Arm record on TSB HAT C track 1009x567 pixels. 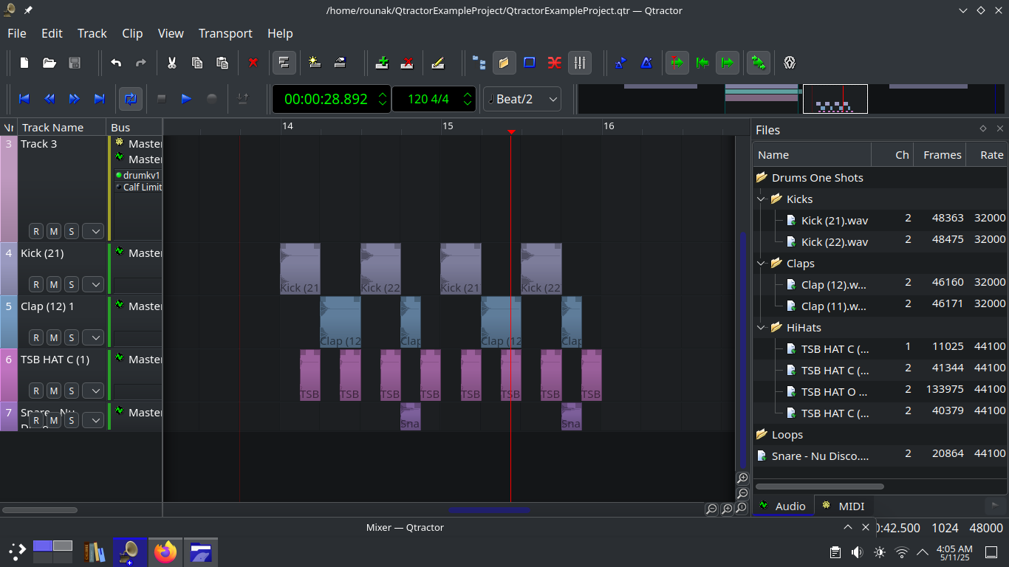pos(36,391)
